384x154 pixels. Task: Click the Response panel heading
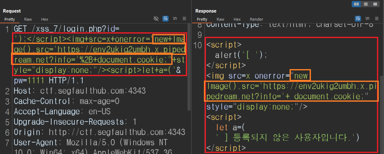tap(206, 11)
